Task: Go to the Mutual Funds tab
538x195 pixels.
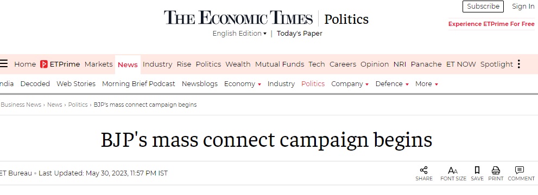Action: click(x=280, y=64)
